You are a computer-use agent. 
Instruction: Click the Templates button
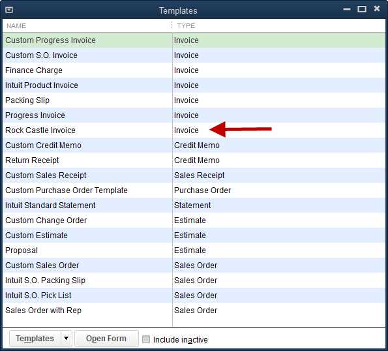[35, 339]
